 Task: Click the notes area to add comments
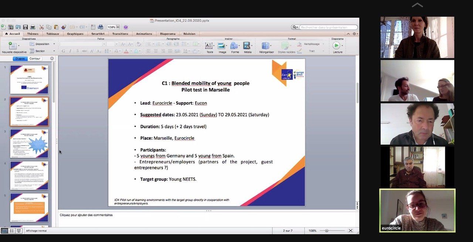coord(207,219)
